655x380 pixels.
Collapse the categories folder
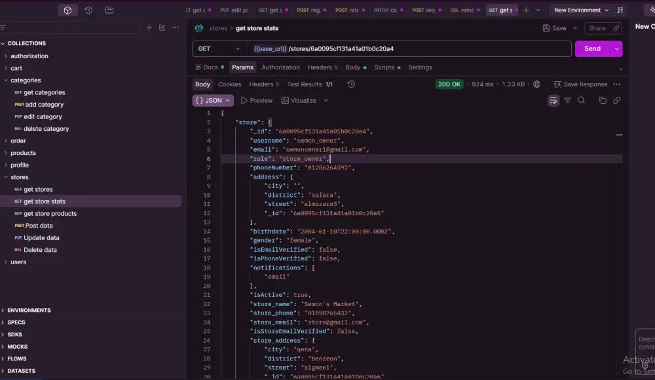coord(5,80)
